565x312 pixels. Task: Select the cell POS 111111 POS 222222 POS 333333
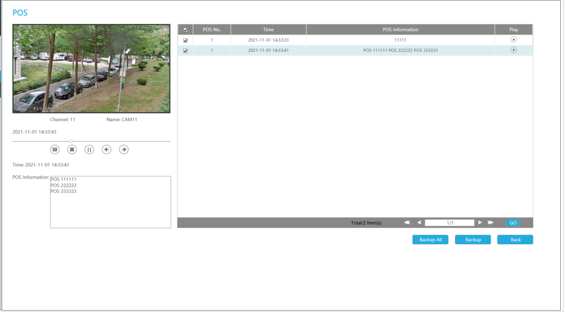[x=400, y=50]
